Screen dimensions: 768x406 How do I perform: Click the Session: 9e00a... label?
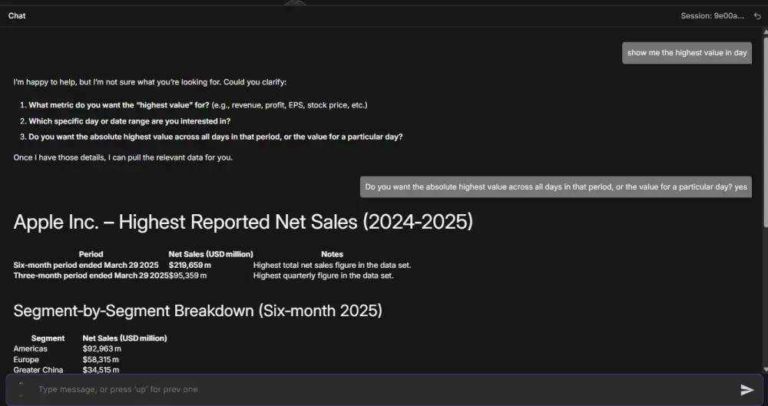click(712, 15)
